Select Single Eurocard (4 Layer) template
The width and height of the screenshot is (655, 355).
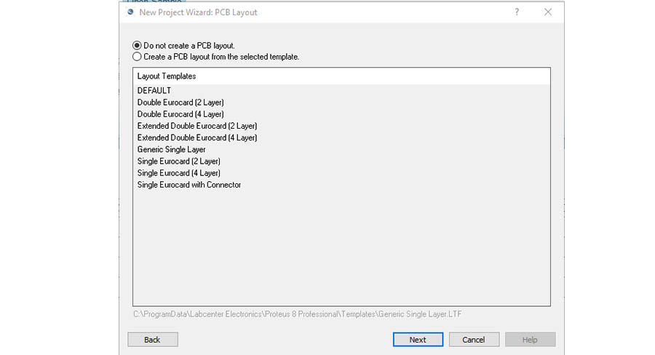179,173
